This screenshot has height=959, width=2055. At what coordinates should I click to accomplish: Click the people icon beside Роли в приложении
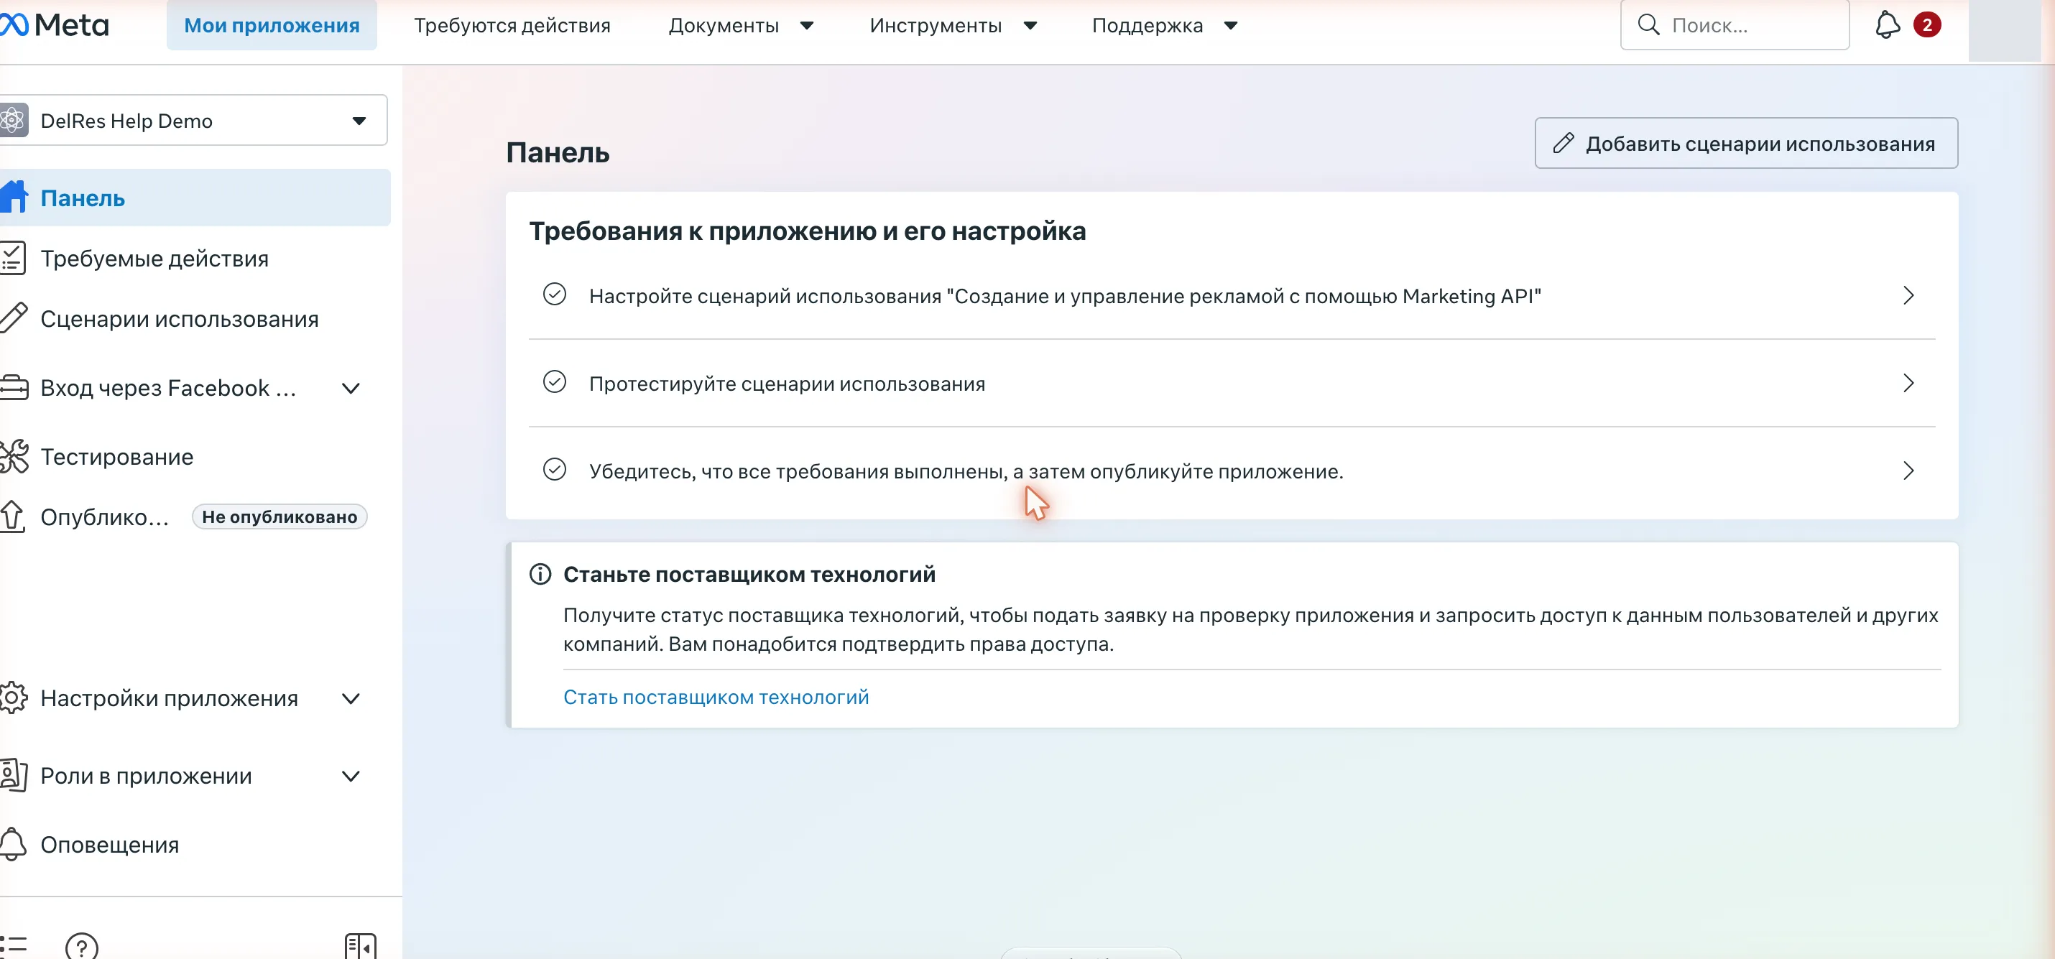click(x=14, y=774)
